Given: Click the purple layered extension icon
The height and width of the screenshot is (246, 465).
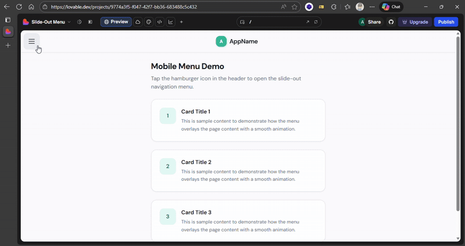Looking at the screenshot, I should 309,7.
